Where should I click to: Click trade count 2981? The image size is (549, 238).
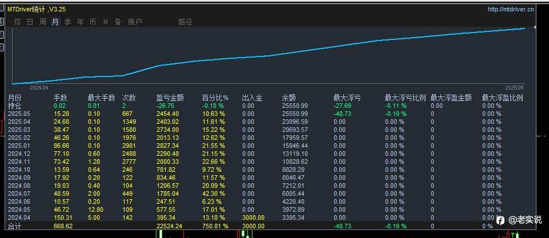click(129, 146)
